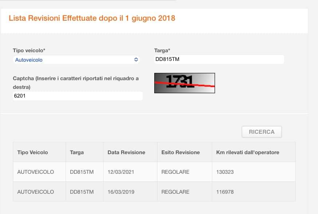Click the captcha image showing 1731
The width and height of the screenshot is (318, 214).
pyautogui.click(x=184, y=83)
